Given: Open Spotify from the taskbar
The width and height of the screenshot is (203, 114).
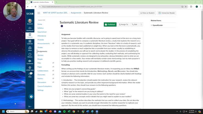Looking at the screenshot, I should pos(64,112).
